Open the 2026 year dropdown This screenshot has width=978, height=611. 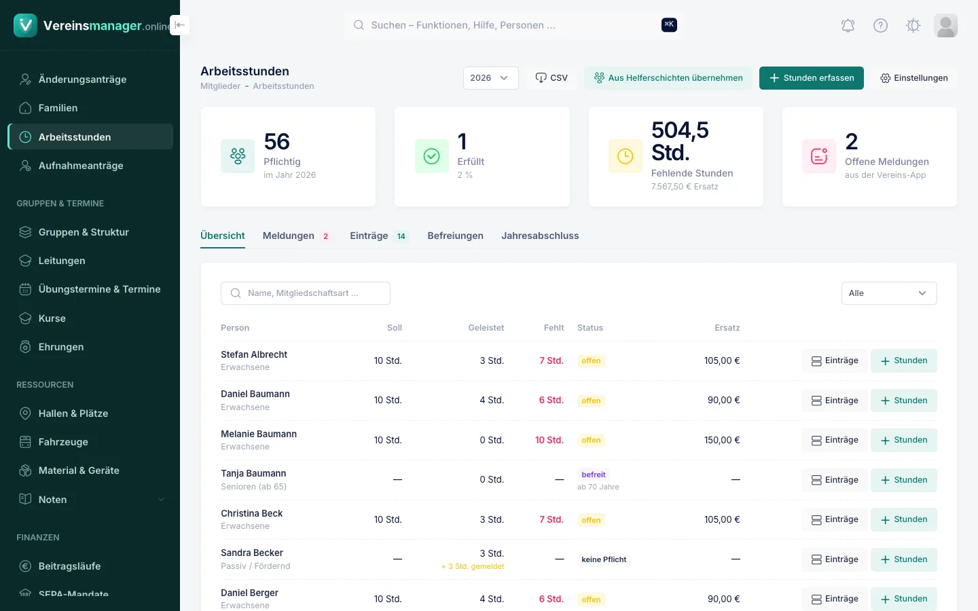tap(490, 78)
